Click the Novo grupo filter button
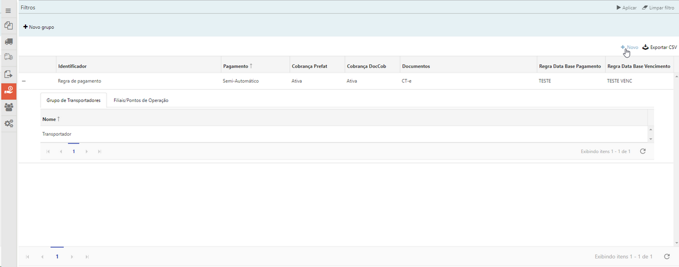The width and height of the screenshot is (679, 267). 39,27
